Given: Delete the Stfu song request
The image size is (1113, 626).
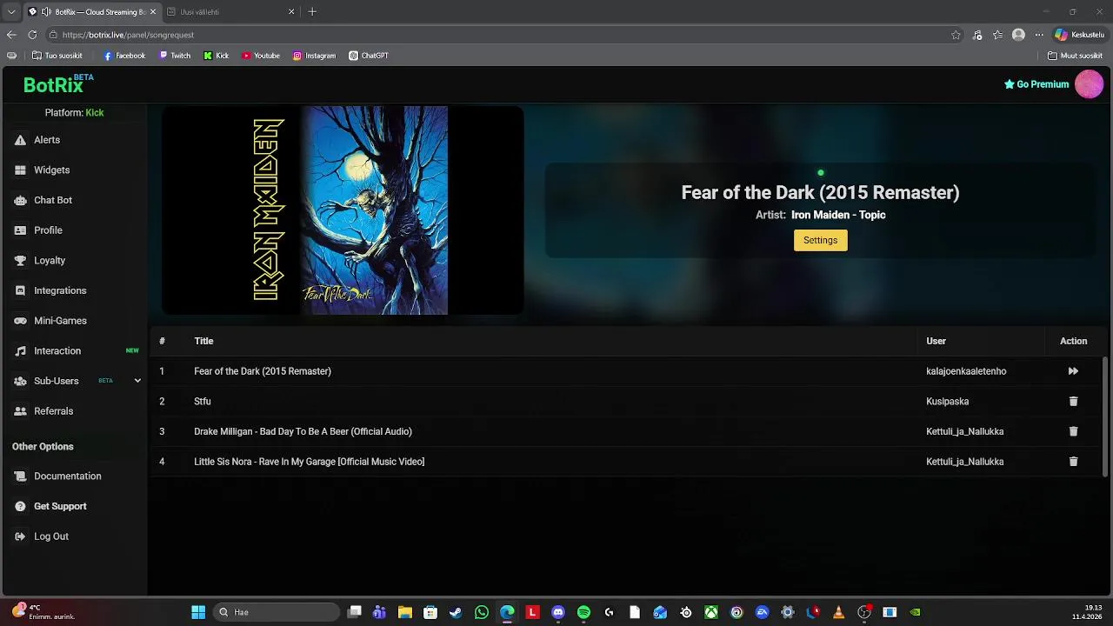Looking at the screenshot, I should (x=1073, y=402).
